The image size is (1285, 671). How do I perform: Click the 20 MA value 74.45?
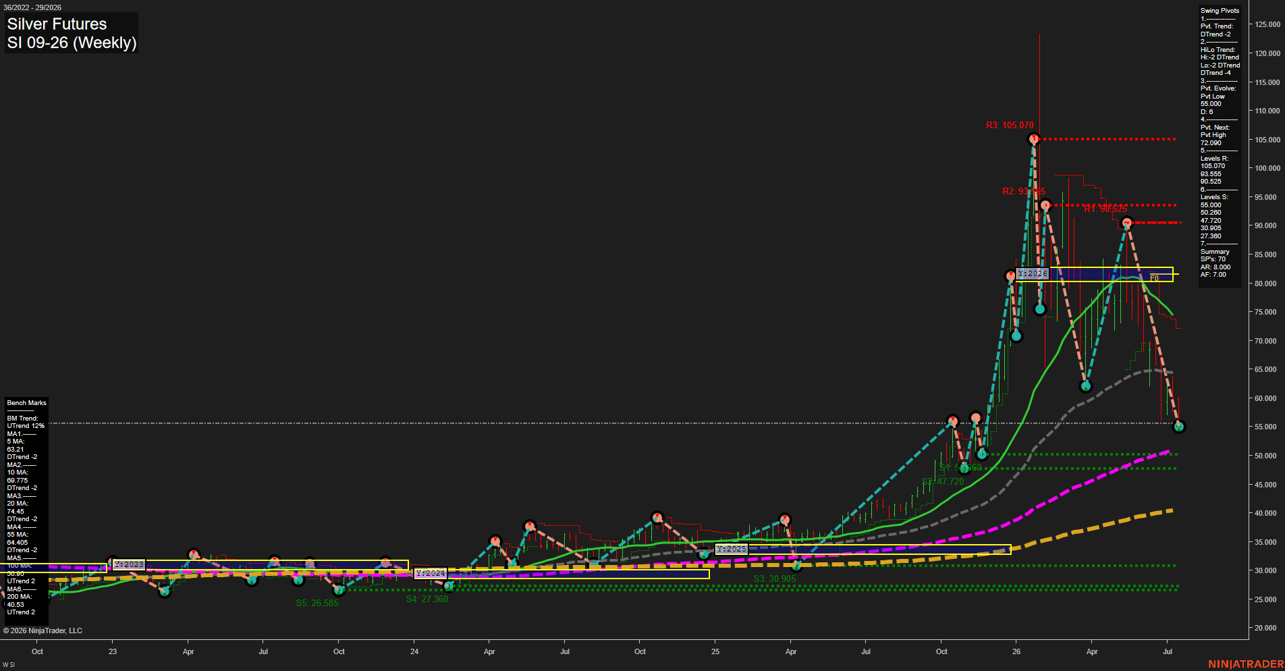pyautogui.click(x=16, y=512)
